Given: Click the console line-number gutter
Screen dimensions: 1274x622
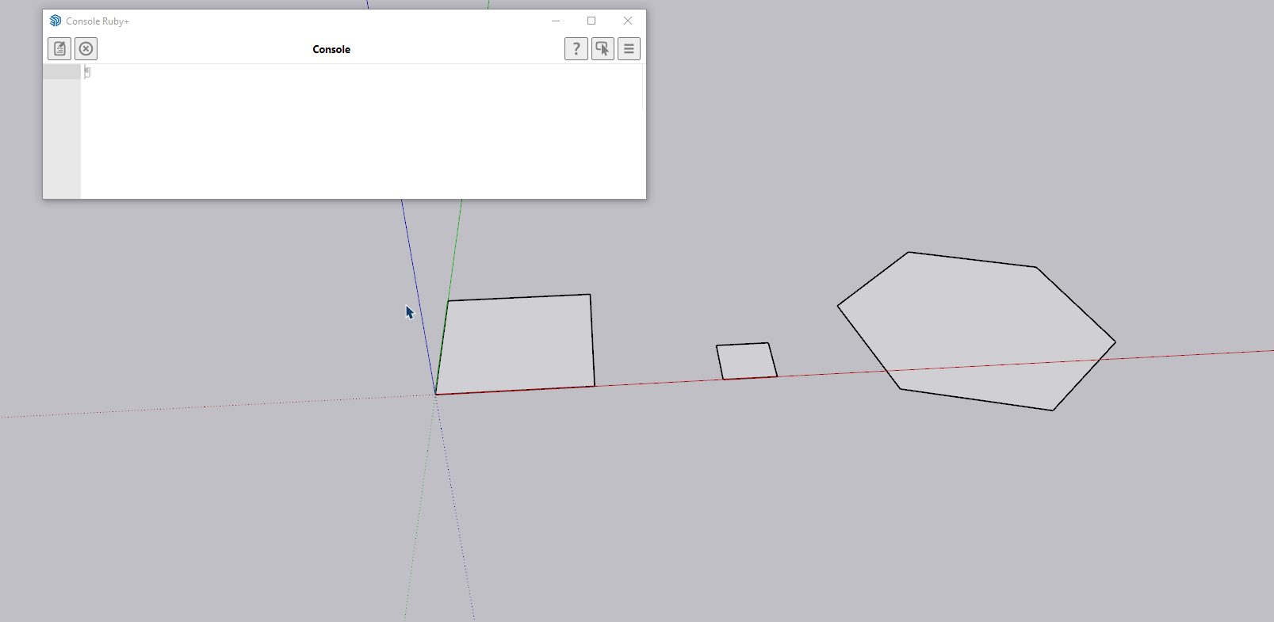Looking at the screenshot, I should [62, 131].
